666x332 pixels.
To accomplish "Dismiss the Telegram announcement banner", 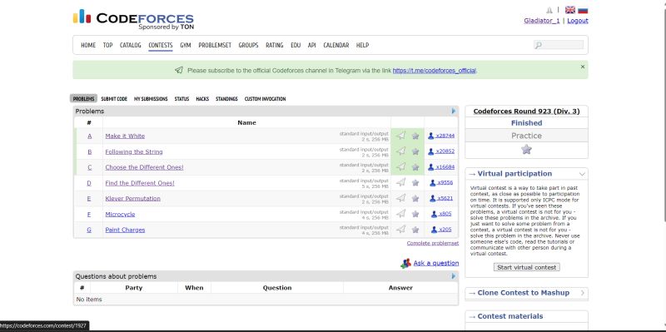I will tap(582, 67).
